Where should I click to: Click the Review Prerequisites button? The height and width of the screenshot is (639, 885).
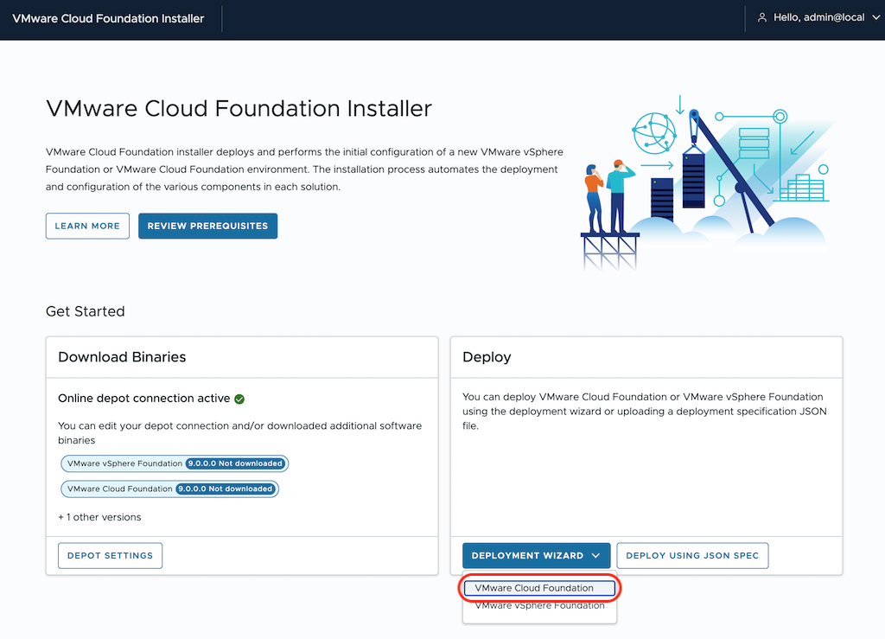(207, 226)
